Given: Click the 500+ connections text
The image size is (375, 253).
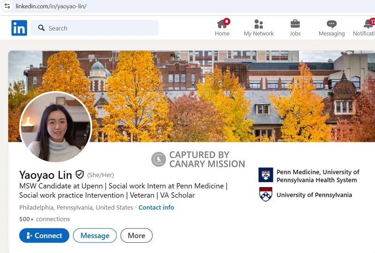Looking at the screenshot, I should coord(45,219).
